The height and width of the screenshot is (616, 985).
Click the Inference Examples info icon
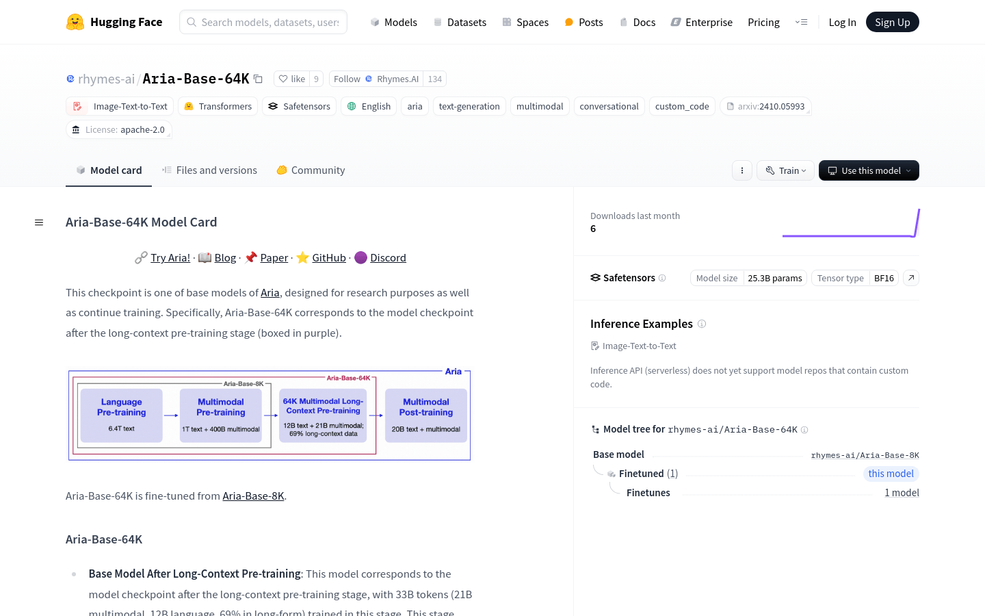click(x=702, y=324)
